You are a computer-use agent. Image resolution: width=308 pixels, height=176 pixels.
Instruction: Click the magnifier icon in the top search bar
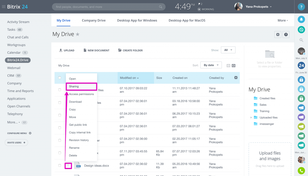coord(161,7)
